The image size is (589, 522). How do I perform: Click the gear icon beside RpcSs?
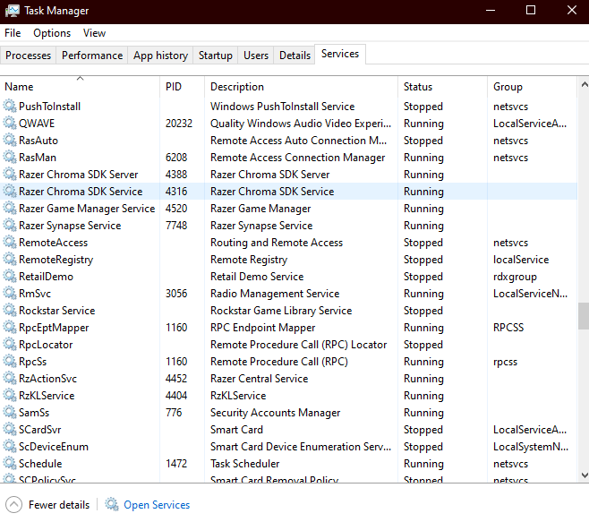(10, 361)
